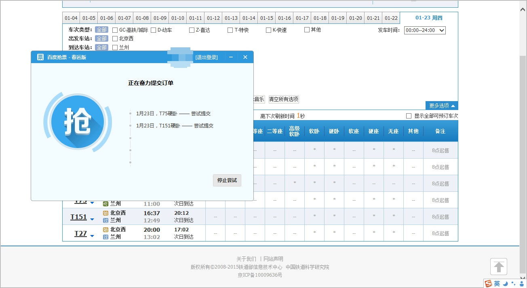Check the 兰州 arrival station box
Screen dimensions: 527x288
(x=115, y=47)
